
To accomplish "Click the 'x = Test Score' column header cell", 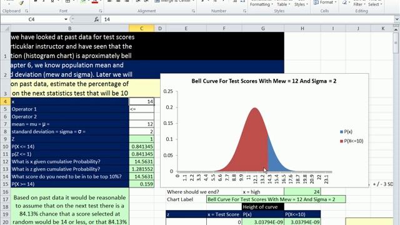I will tap(224, 214).
